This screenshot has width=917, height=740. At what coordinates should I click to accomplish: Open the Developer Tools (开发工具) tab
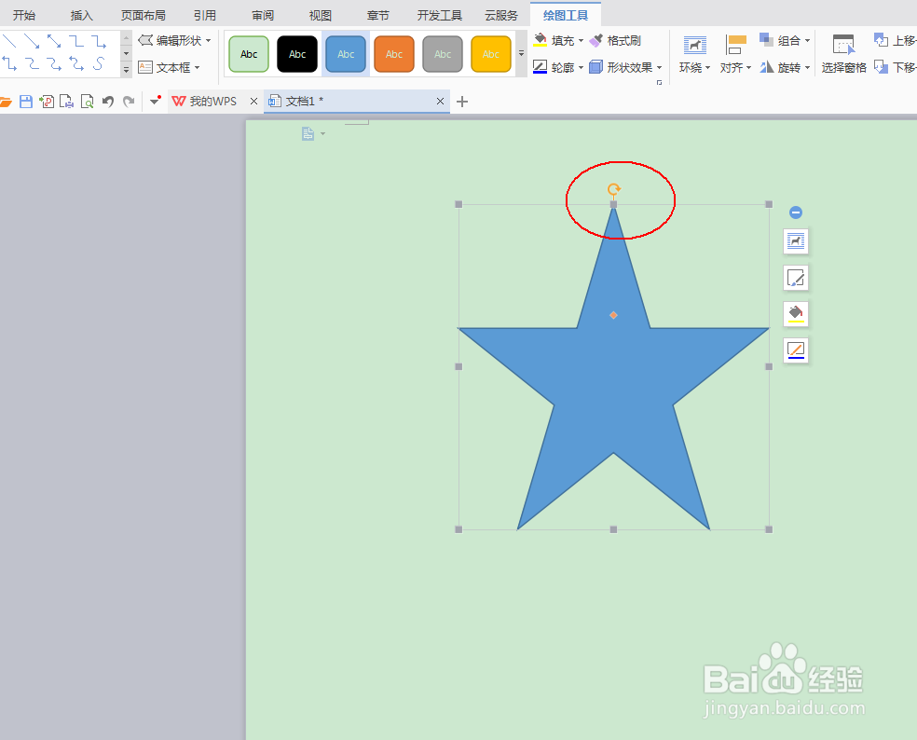tap(440, 15)
